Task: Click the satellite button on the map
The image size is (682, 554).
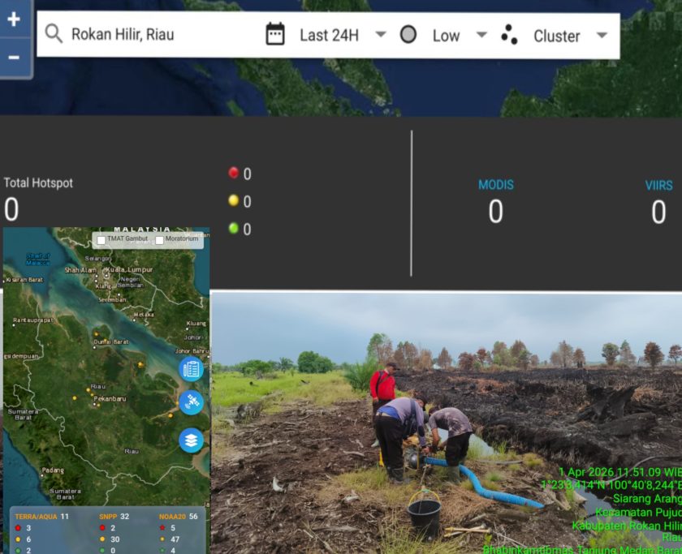Action: (192, 402)
